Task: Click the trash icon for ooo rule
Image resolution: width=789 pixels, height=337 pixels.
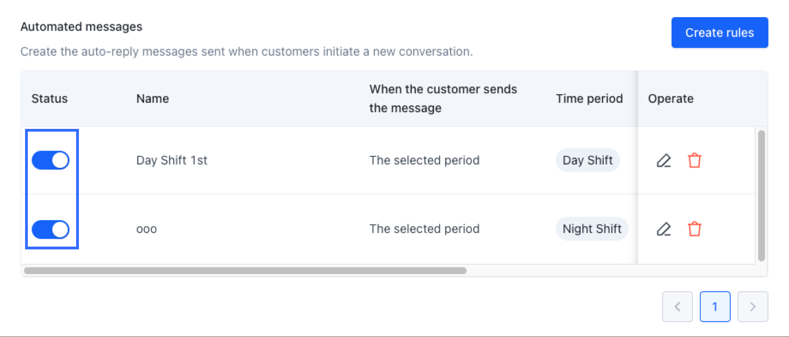Action: tap(694, 229)
